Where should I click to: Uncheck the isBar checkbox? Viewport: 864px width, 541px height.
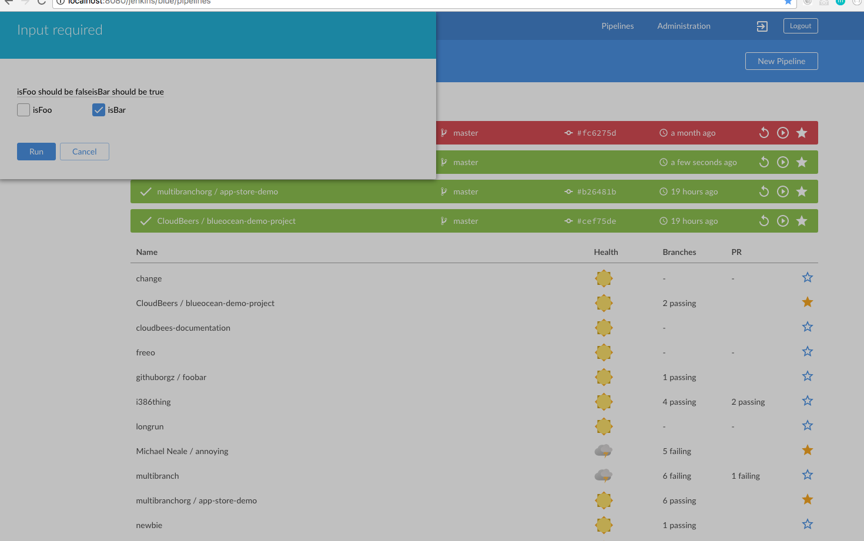coord(99,110)
